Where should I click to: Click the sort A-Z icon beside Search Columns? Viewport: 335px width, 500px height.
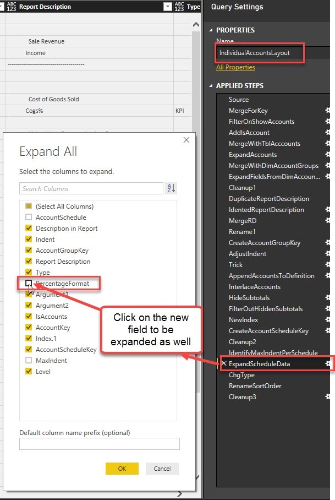point(171,188)
